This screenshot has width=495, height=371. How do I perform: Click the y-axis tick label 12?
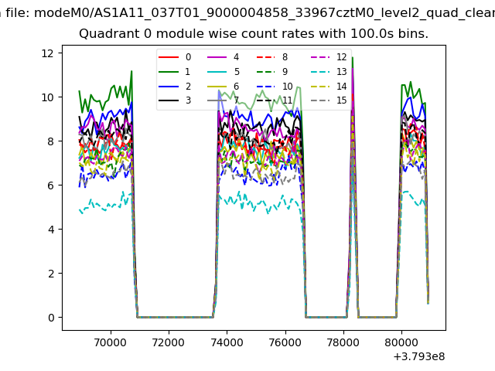pyautogui.click(x=46, y=53)
